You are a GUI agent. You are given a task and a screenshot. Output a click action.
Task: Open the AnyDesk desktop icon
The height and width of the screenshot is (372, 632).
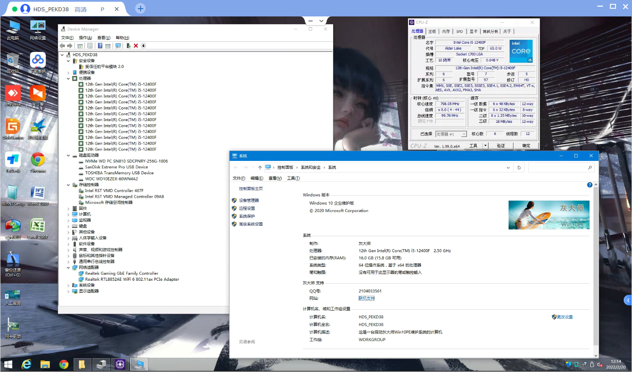pyautogui.click(x=13, y=96)
